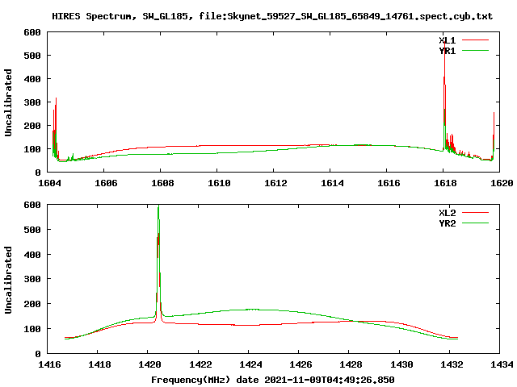Click the 1616 x-axis tick label
The height and width of the screenshot is (387, 517).
pyautogui.click(x=389, y=183)
